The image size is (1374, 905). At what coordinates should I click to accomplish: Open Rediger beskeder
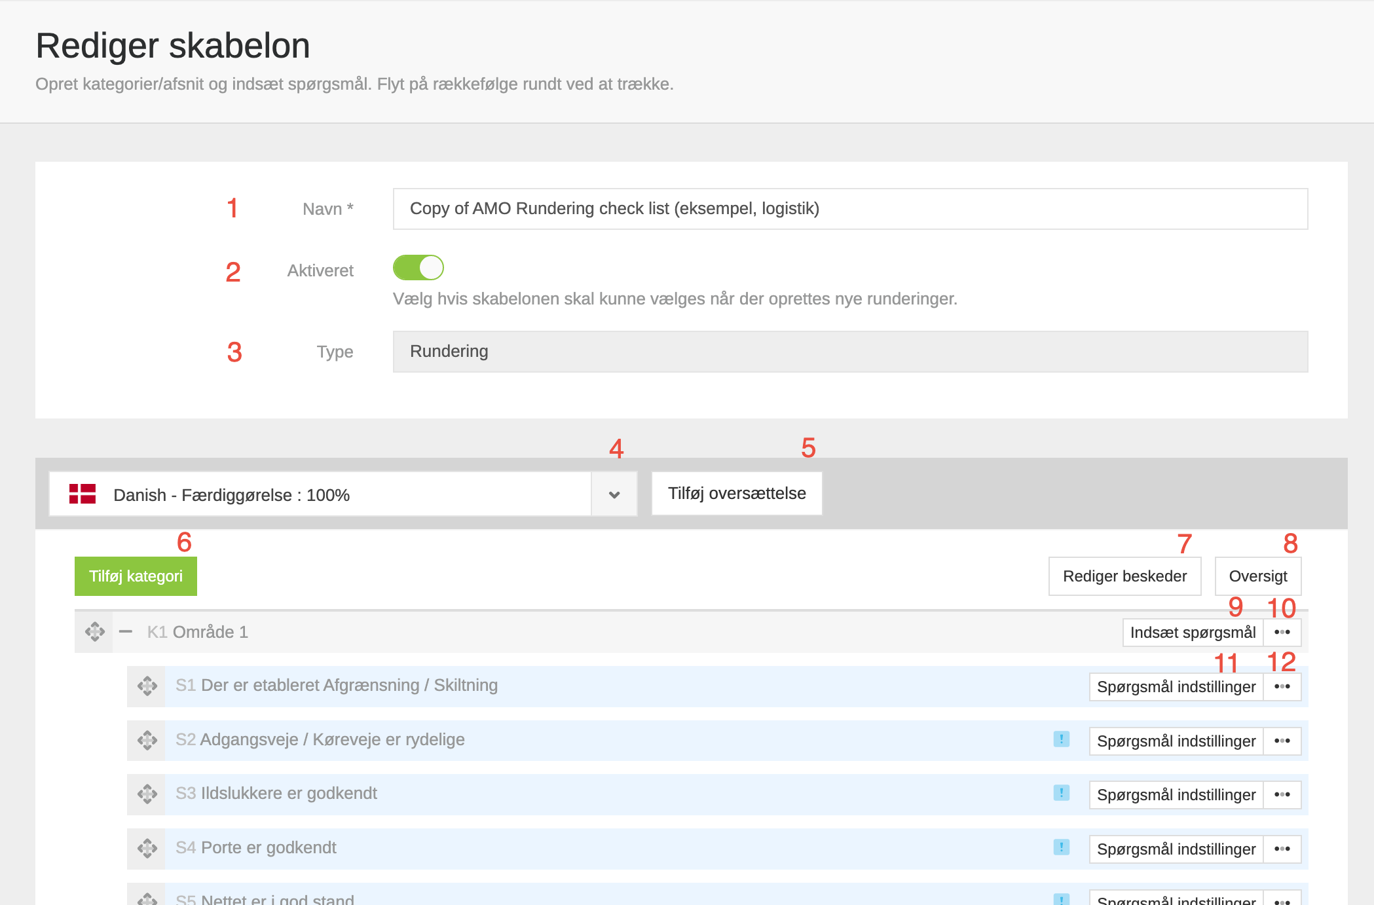(x=1124, y=576)
